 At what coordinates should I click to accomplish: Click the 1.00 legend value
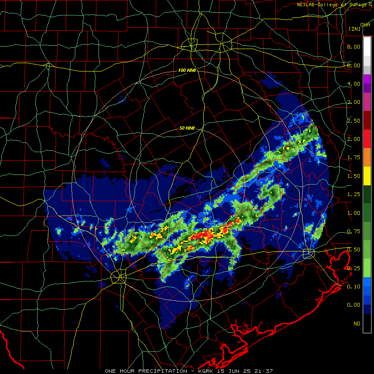click(354, 213)
